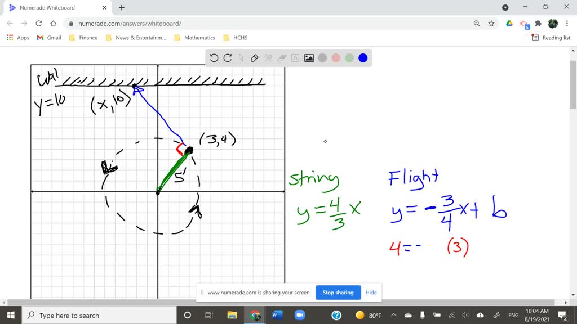The height and width of the screenshot is (324, 577).
Task: Select the eraser tool
Action: tap(282, 58)
